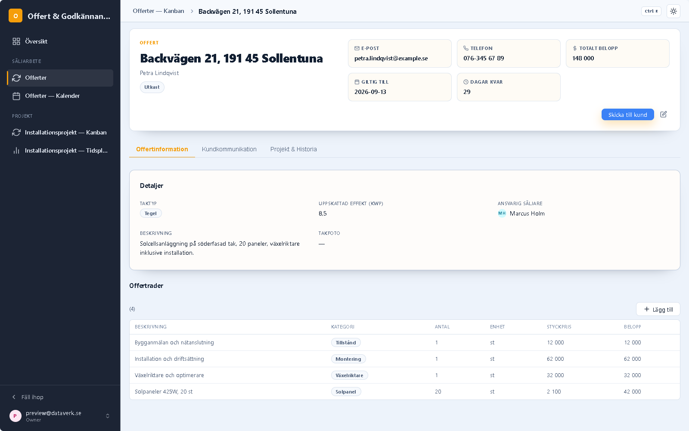Select the Offertinformation tab
Image resolution: width=689 pixels, height=431 pixels.
point(162,149)
